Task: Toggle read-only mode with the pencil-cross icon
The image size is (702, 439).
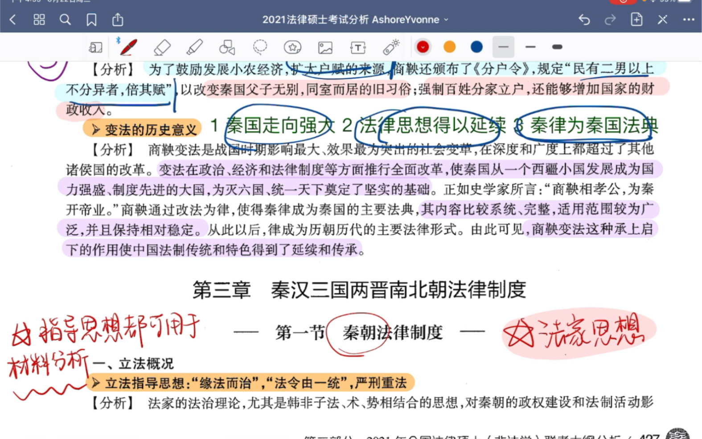Action: click(x=662, y=20)
